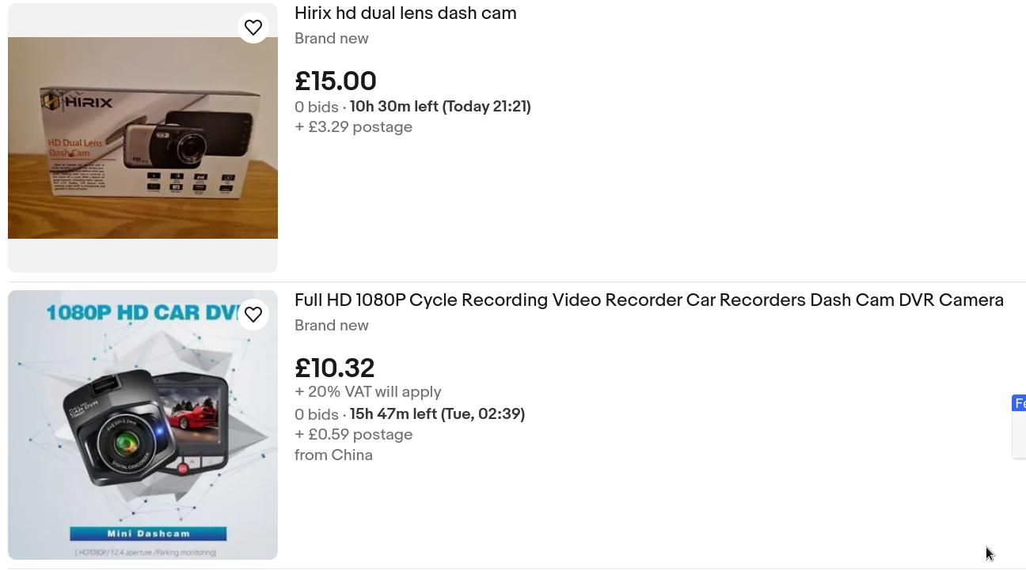Click the £15.00 price
This screenshot has height=570, width=1026.
(x=336, y=81)
